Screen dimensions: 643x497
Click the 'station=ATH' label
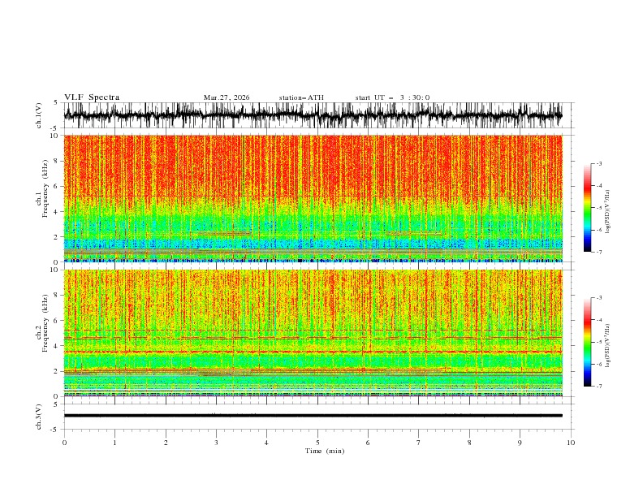[301, 97]
